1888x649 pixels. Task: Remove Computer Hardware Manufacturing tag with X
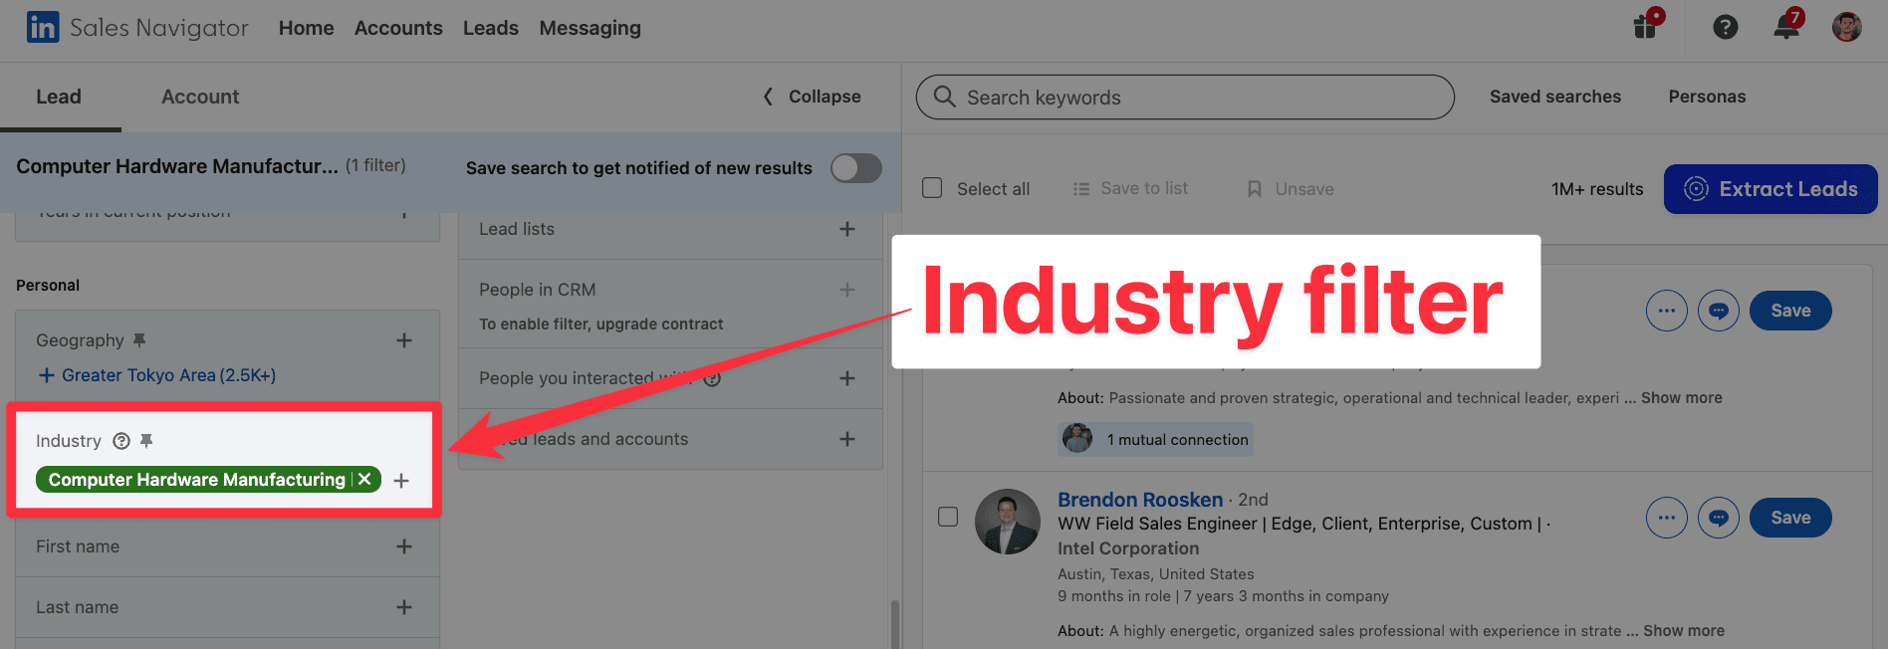(x=364, y=479)
